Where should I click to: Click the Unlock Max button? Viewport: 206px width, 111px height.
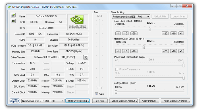point(179,16)
